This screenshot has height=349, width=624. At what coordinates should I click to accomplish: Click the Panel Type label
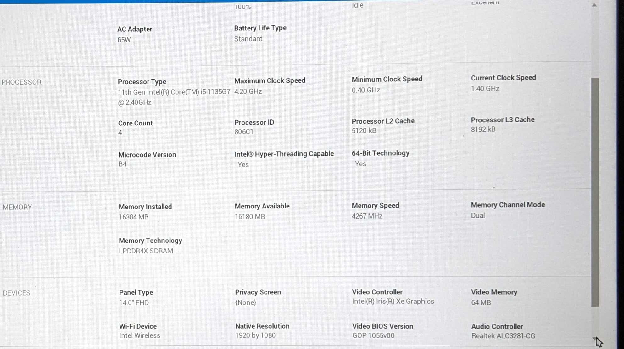[x=136, y=292]
